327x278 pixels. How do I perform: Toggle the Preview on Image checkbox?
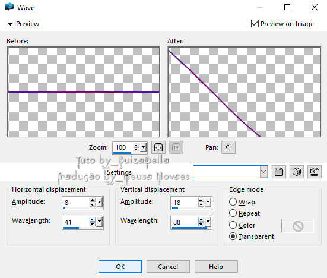pyautogui.click(x=255, y=24)
